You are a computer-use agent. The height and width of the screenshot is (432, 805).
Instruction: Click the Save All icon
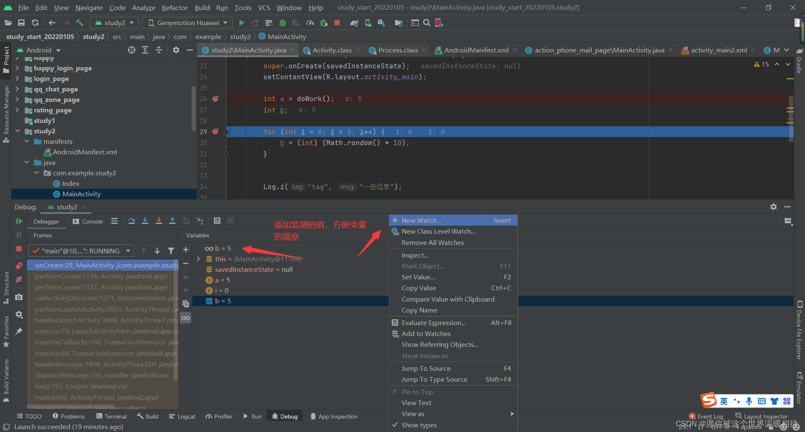21,23
